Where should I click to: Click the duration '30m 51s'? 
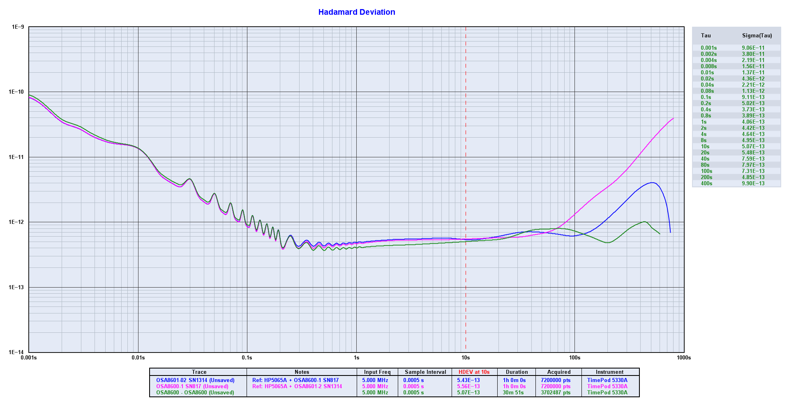(513, 392)
